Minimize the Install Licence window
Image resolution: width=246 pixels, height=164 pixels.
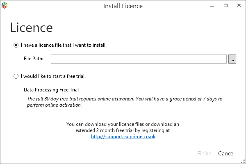pos(212,6)
